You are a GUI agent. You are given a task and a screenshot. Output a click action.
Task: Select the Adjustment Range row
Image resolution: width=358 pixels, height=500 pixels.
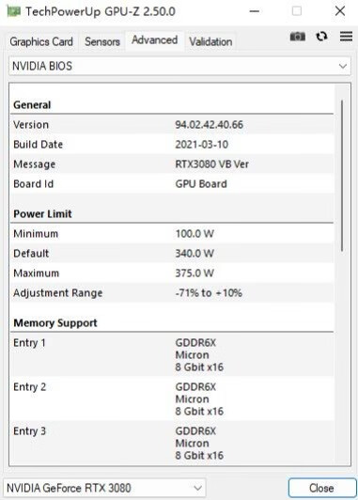pos(172,293)
